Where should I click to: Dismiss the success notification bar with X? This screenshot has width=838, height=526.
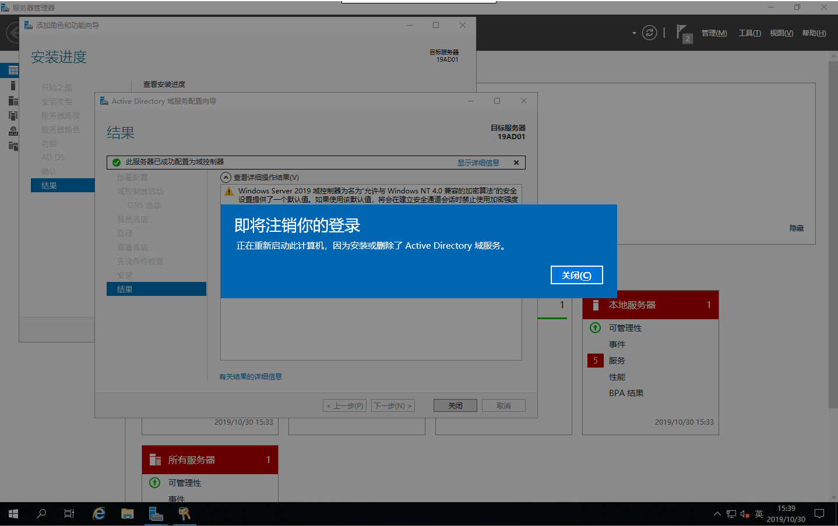516,163
